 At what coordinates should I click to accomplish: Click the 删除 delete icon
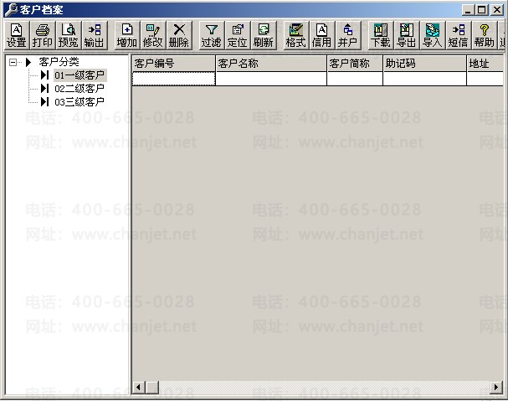(x=179, y=36)
